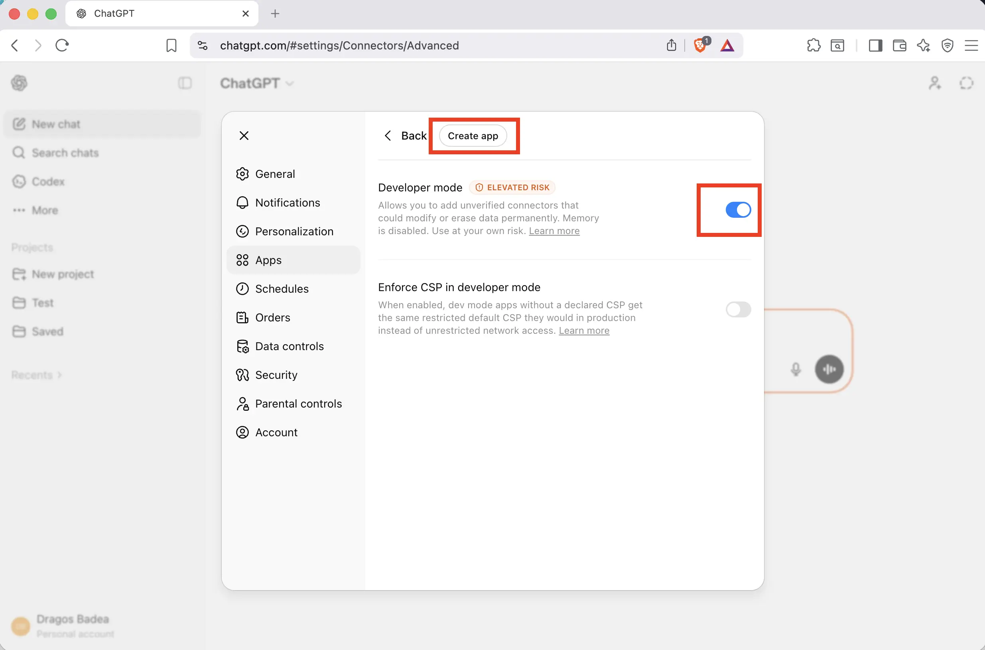The image size is (985, 650).
Task: Open Parental controls
Action: point(298,403)
